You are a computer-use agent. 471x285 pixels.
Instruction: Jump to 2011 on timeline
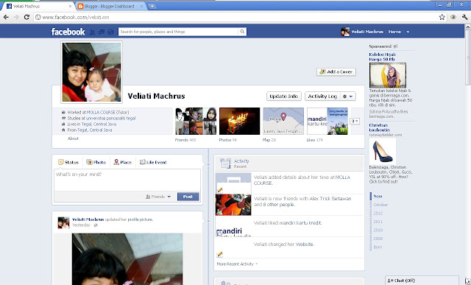378,222
